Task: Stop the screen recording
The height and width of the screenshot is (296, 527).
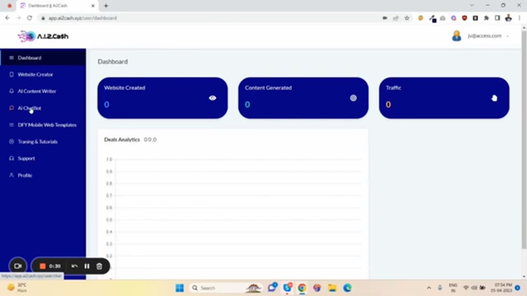Action: coord(42,266)
